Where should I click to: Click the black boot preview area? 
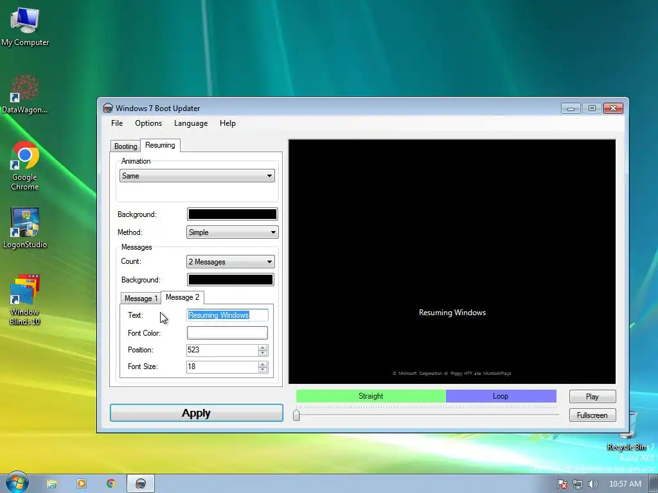tap(452, 262)
